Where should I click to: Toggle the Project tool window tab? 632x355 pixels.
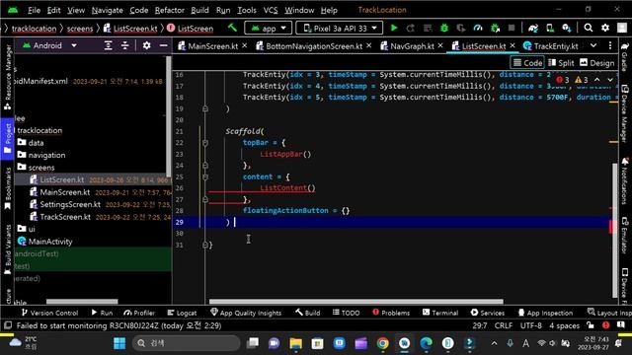point(7,138)
